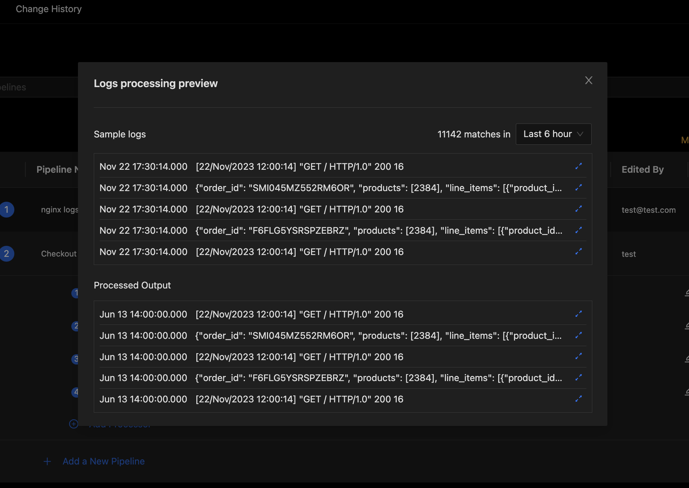Open the Last 6 hour time range dropdown
The width and height of the screenshot is (689, 488).
tap(553, 134)
